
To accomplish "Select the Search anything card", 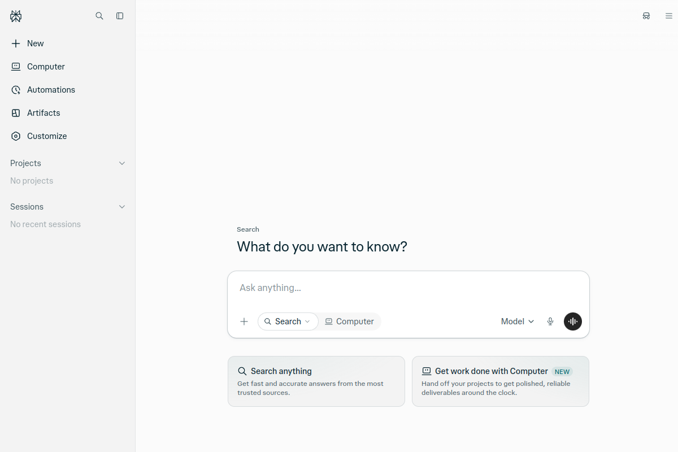I will click(x=316, y=381).
